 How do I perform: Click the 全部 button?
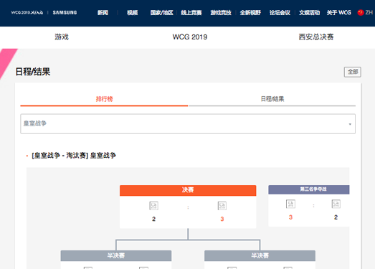(x=353, y=72)
